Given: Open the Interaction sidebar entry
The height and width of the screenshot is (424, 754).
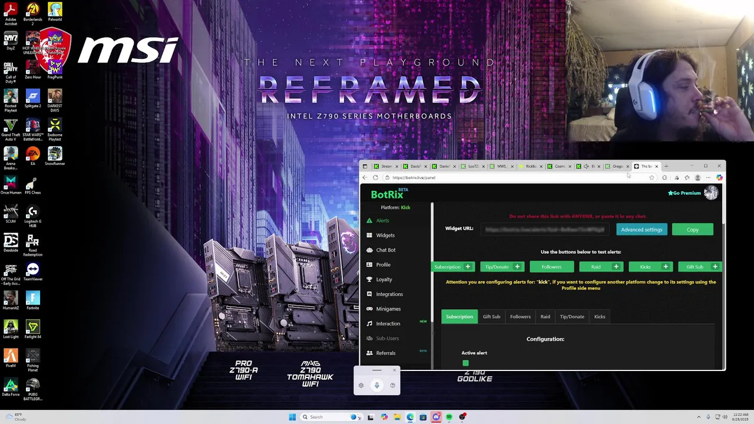Looking at the screenshot, I should click(388, 323).
